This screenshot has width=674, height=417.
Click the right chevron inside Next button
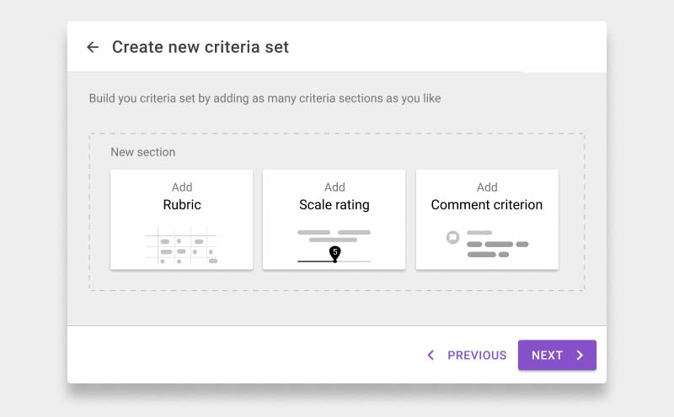580,356
